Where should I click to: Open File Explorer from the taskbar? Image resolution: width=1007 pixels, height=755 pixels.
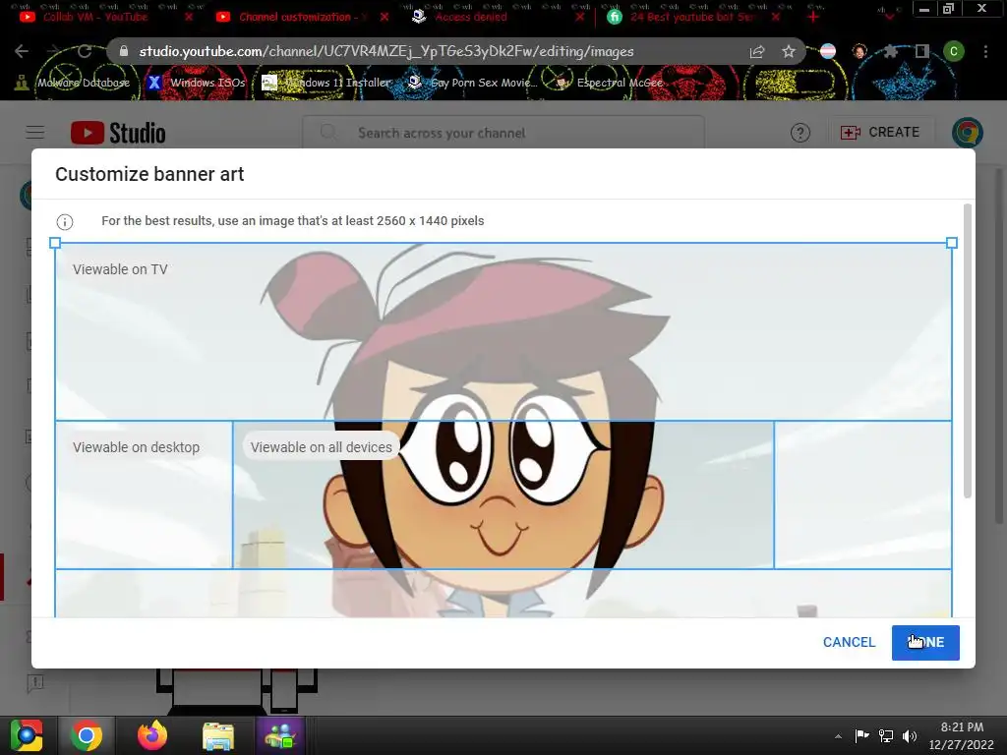[x=218, y=735]
